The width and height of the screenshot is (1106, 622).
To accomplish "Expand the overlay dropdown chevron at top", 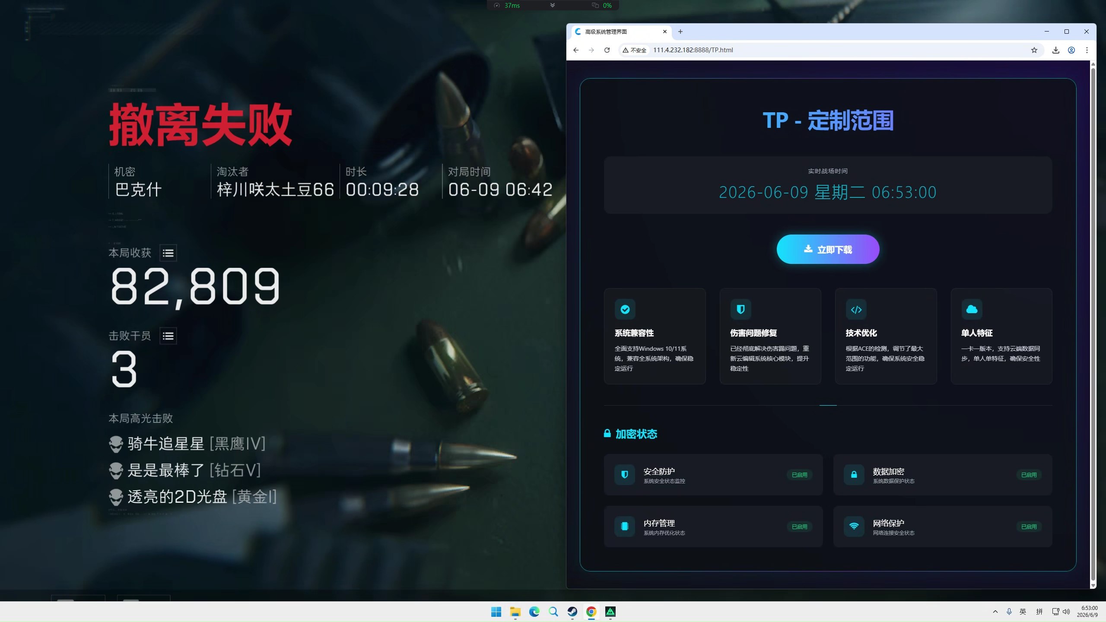I will pyautogui.click(x=553, y=5).
